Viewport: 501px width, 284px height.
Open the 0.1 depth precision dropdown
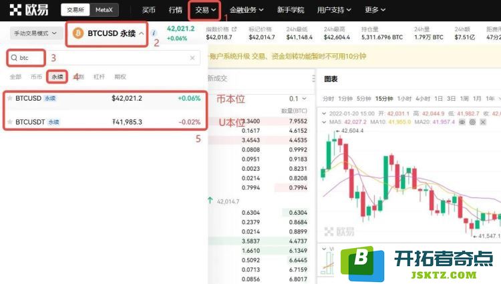pyautogui.click(x=297, y=99)
